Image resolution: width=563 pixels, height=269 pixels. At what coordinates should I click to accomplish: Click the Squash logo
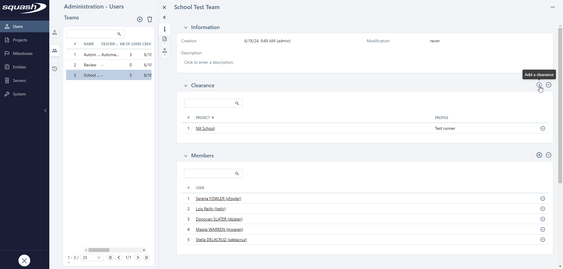tap(24, 8)
